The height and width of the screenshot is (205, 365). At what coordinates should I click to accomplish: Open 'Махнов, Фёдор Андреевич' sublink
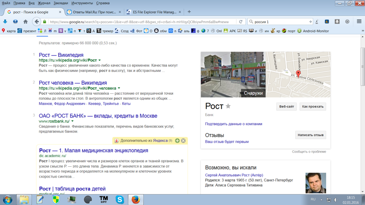[62, 104]
